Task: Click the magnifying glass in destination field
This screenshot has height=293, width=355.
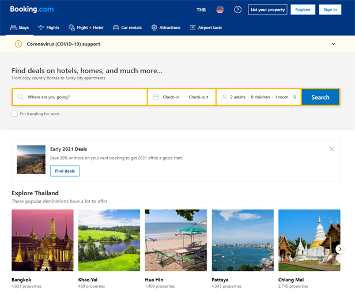Action: coord(20,97)
